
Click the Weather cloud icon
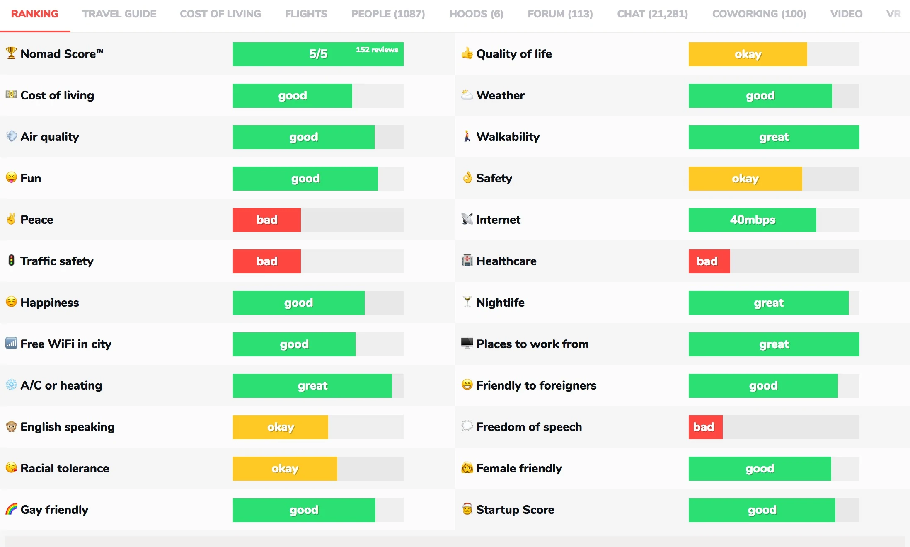[x=467, y=95]
